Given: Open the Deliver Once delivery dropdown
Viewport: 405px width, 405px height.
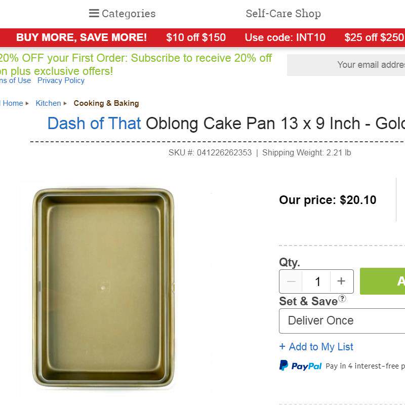Looking at the screenshot, I should tap(342, 320).
